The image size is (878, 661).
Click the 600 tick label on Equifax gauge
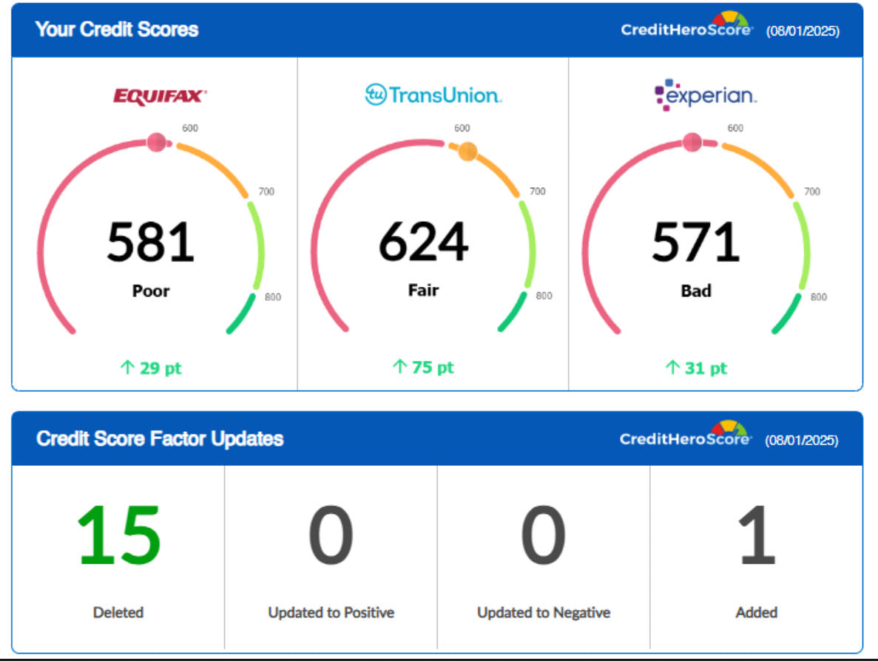(x=190, y=128)
